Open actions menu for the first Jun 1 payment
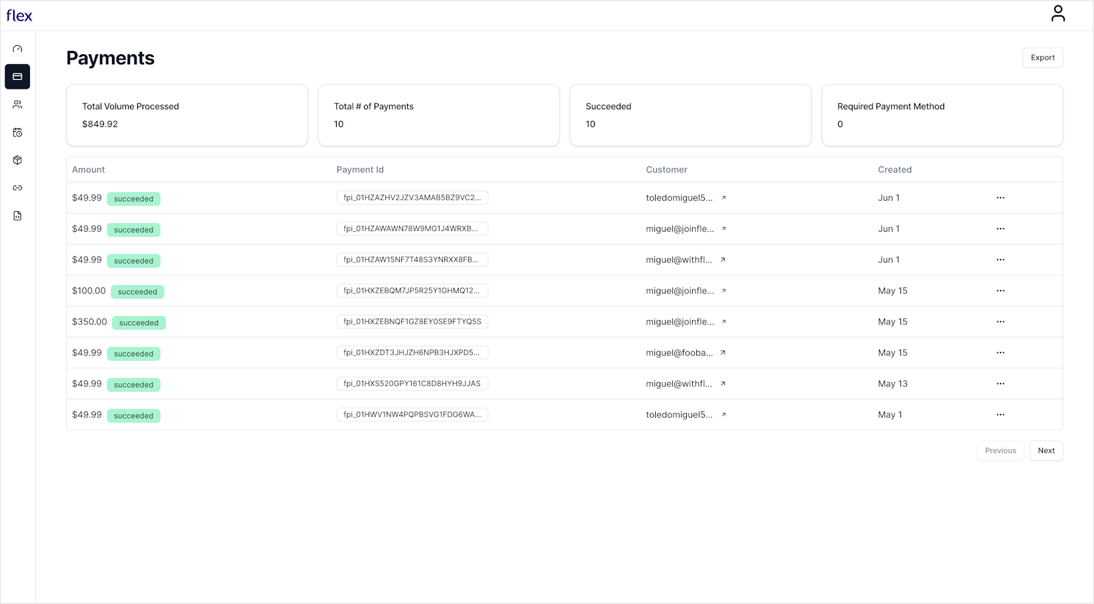The height and width of the screenshot is (604, 1094). point(1001,197)
